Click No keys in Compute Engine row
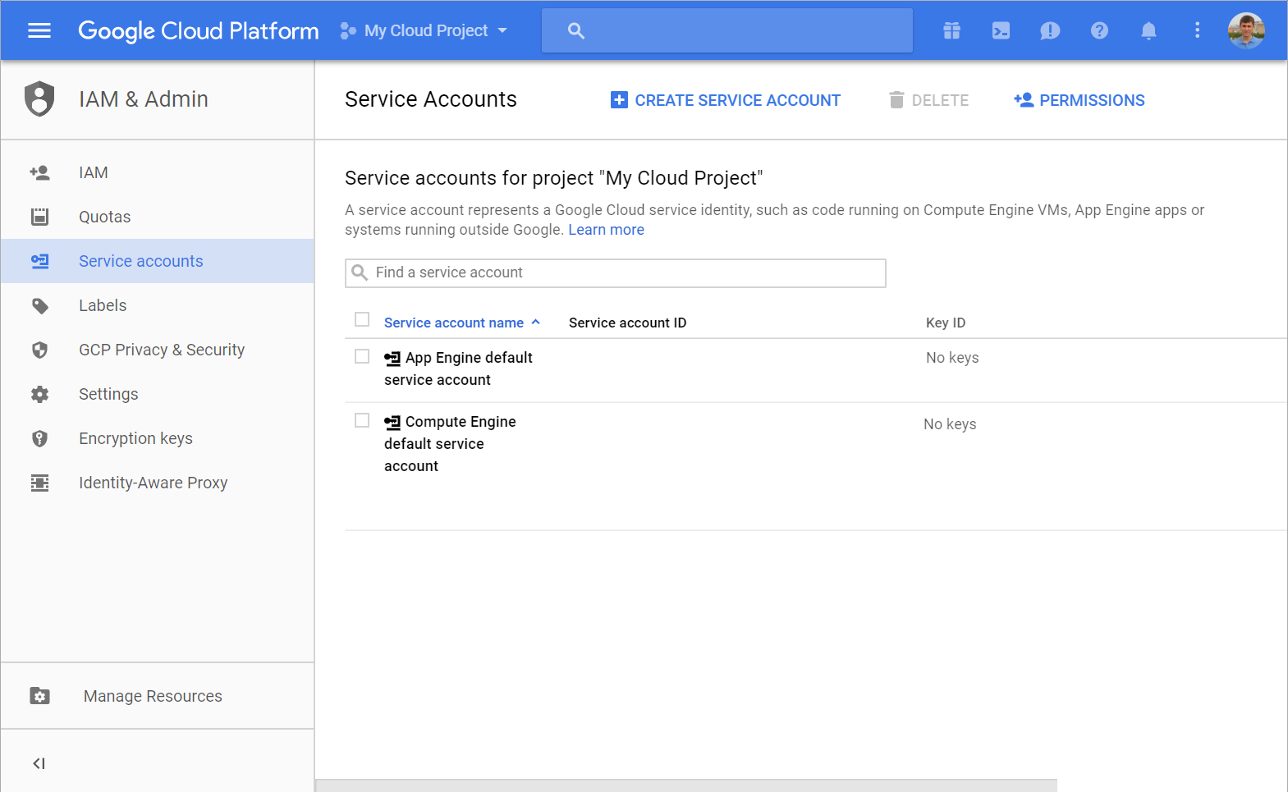 (x=950, y=424)
